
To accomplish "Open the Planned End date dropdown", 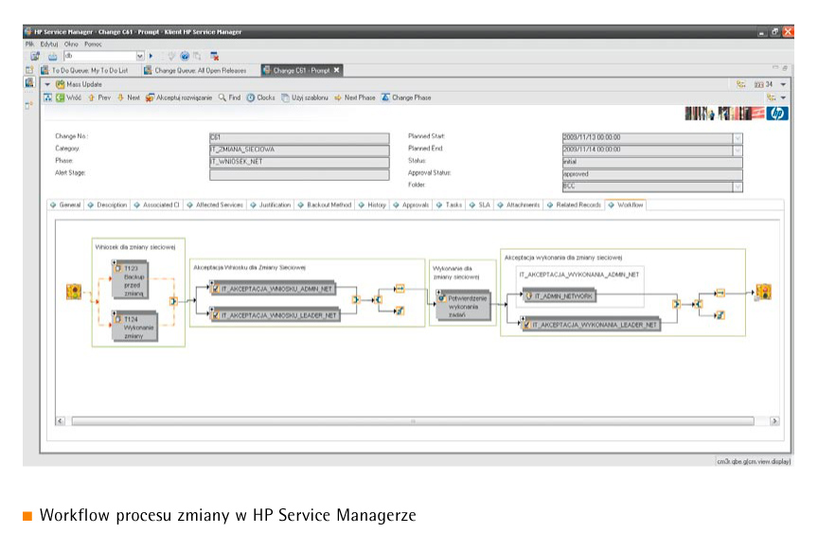I will (x=738, y=151).
